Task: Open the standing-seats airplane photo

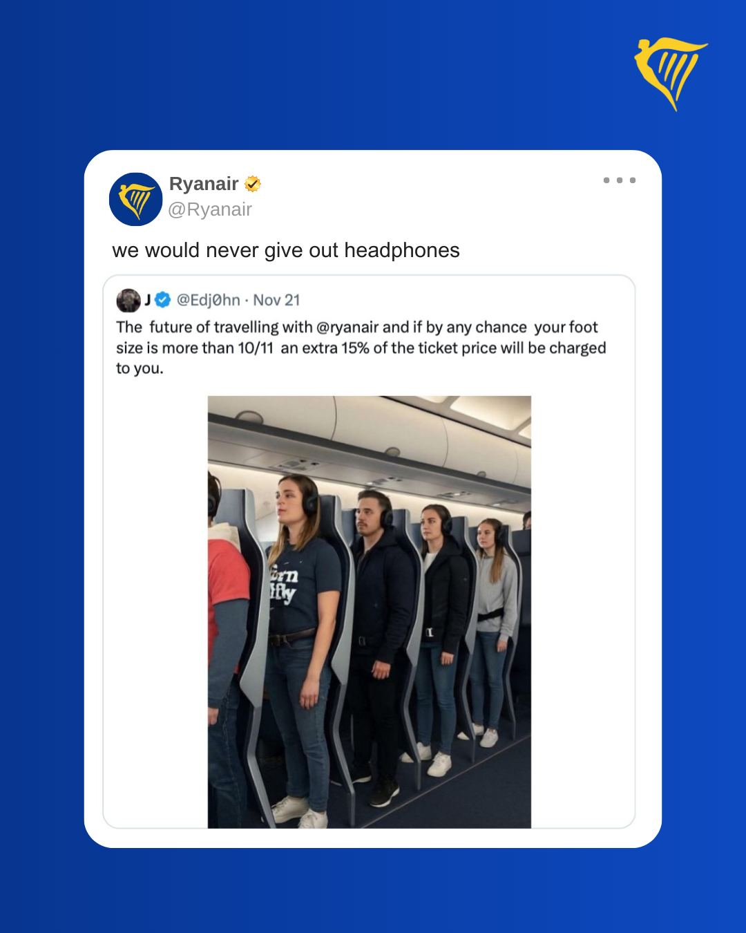Action: [370, 612]
